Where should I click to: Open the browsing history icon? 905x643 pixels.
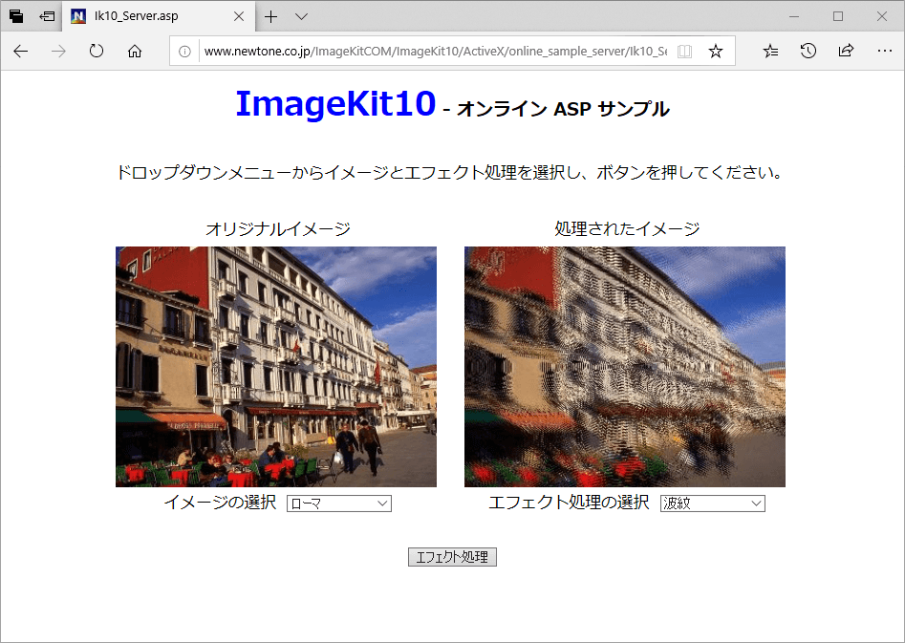808,52
